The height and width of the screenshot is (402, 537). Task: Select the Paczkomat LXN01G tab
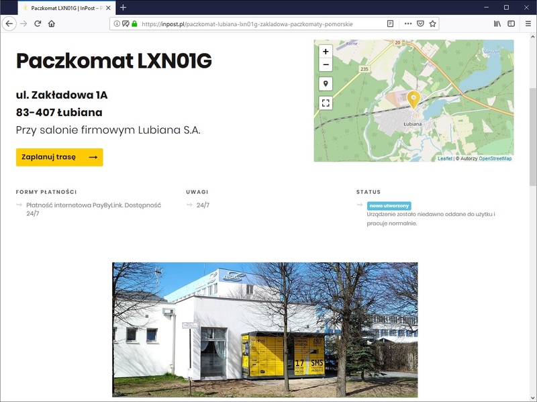point(66,8)
